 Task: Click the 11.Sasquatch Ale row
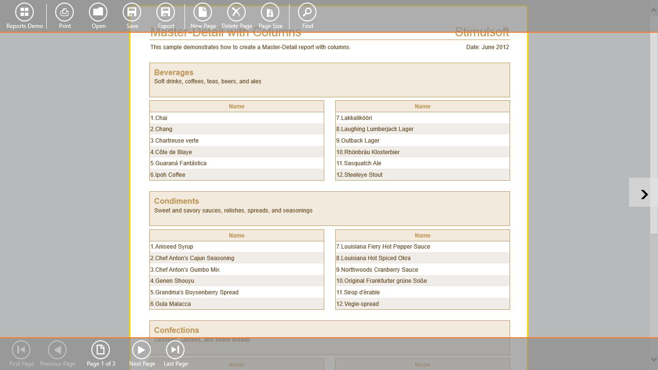point(422,163)
